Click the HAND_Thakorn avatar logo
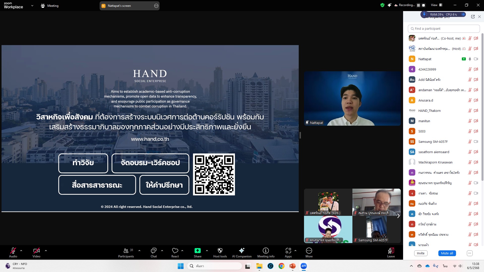Image resolution: width=484 pixels, height=272 pixels. click(412, 111)
